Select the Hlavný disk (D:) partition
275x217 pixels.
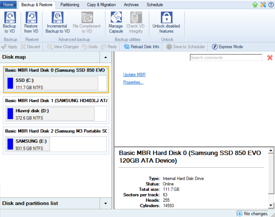click(50, 114)
